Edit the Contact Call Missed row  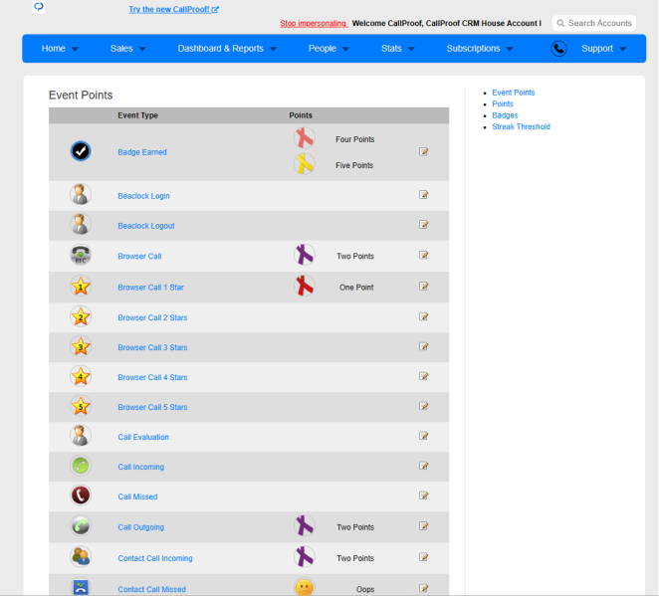(x=424, y=588)
